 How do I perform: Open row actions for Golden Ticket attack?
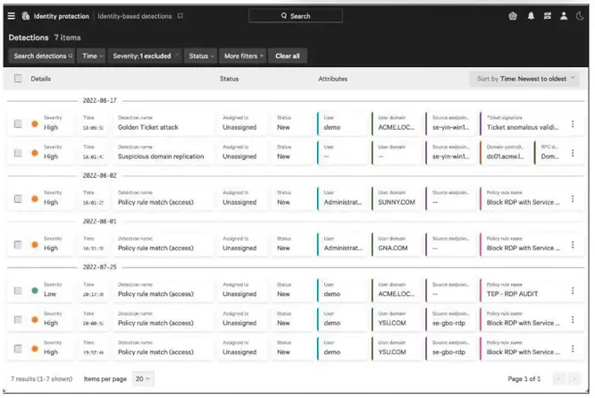(x=573, y=123)
